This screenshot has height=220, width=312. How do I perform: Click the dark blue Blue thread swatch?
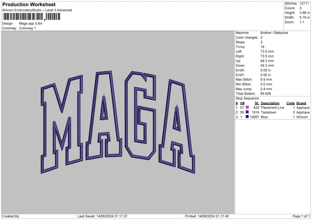(x=247, y=117)
